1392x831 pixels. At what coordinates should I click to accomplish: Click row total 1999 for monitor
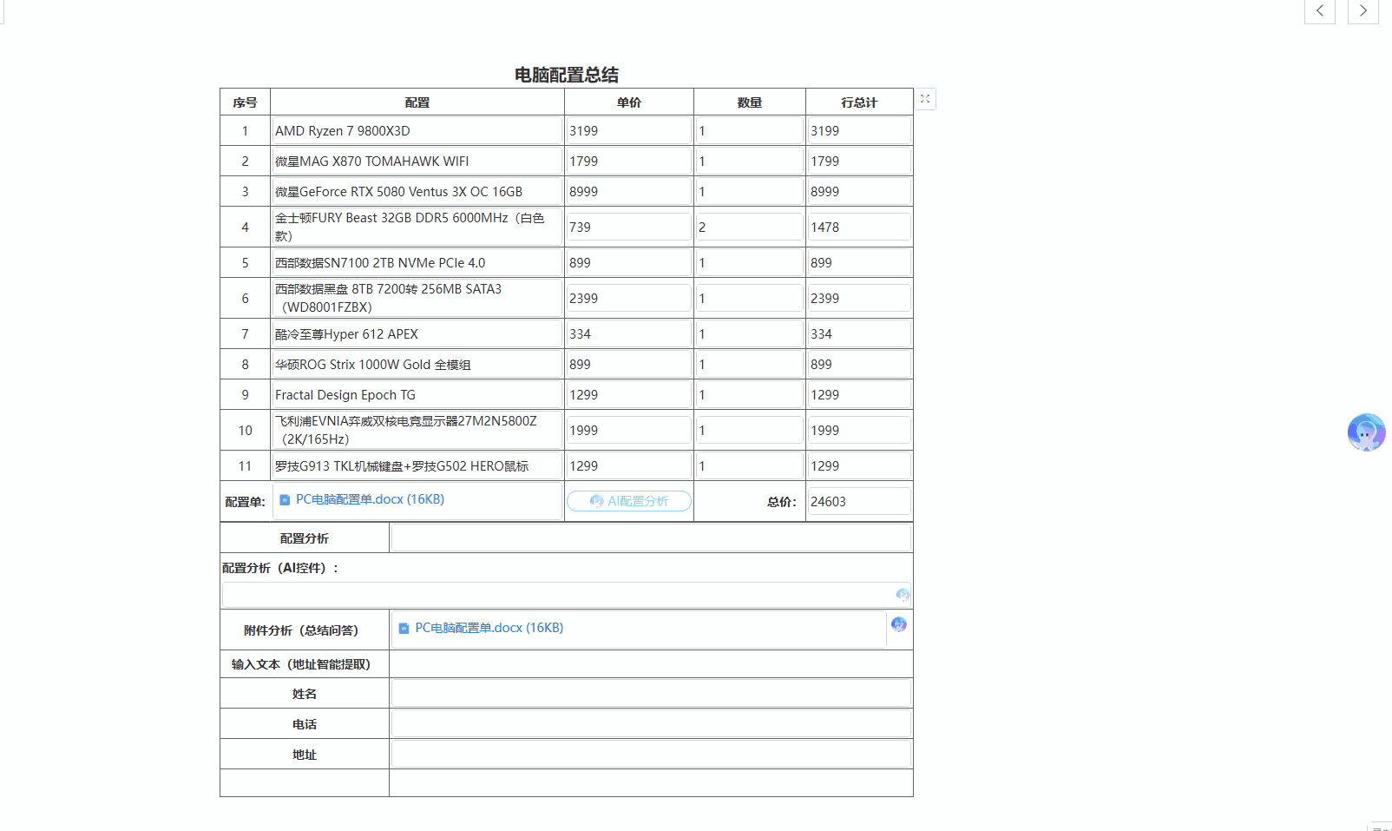[x=859, y=431]
